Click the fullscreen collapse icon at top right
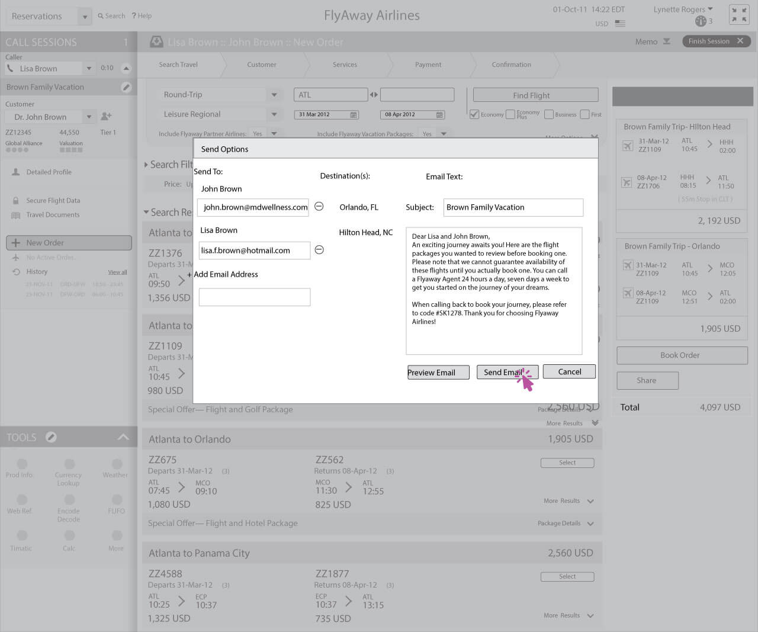This screenshot has width=758, height=632. 739,15
